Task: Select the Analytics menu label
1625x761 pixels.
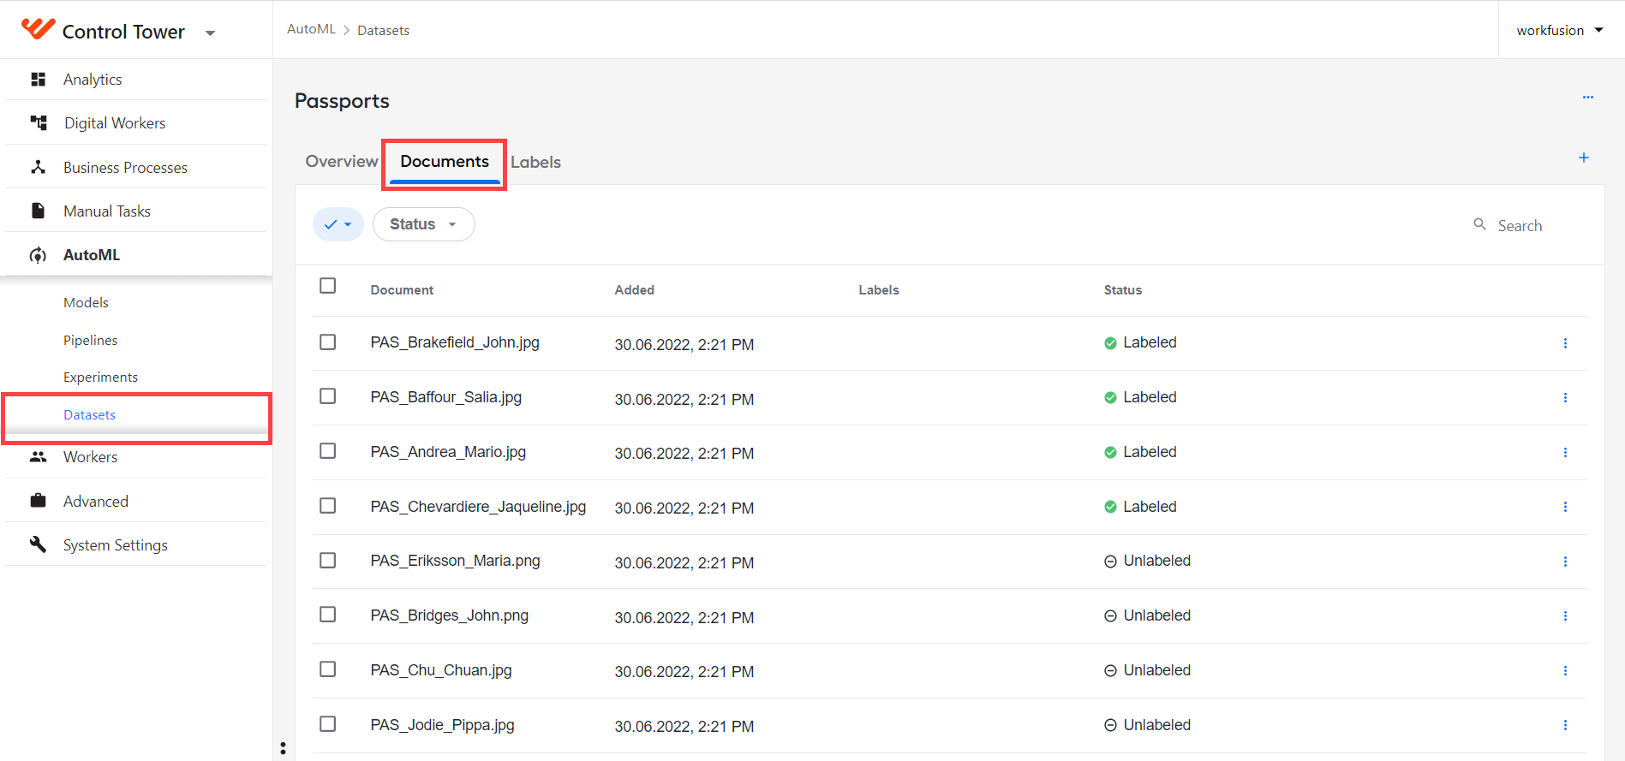Action: pos(93,80)
